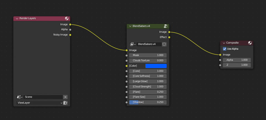Image resolution: width=266 pixels, height=120 pixels.
Task: Click the render single layer icon
Action: pos(65,103)
